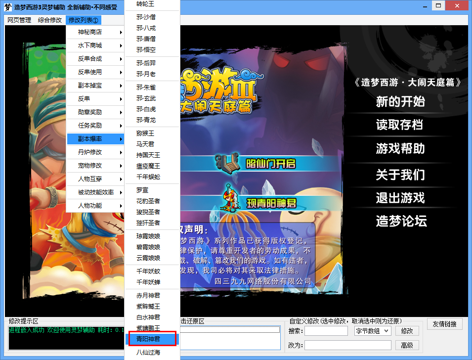This screenshot has width=472, height=360.
Task: Focus the 搜索 input field
Action: click(x=326, y=331)
